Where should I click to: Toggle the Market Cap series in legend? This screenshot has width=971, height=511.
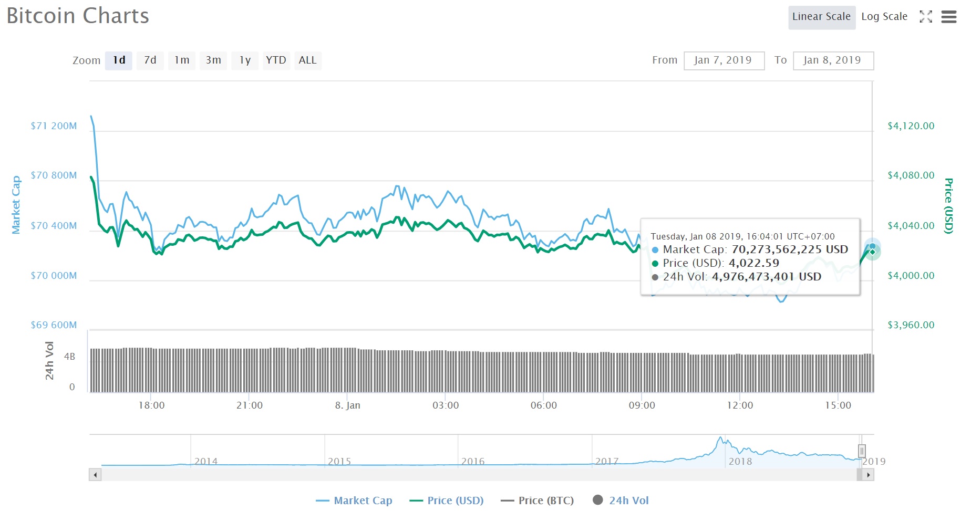pyautogui.click(x=354, y=500)
